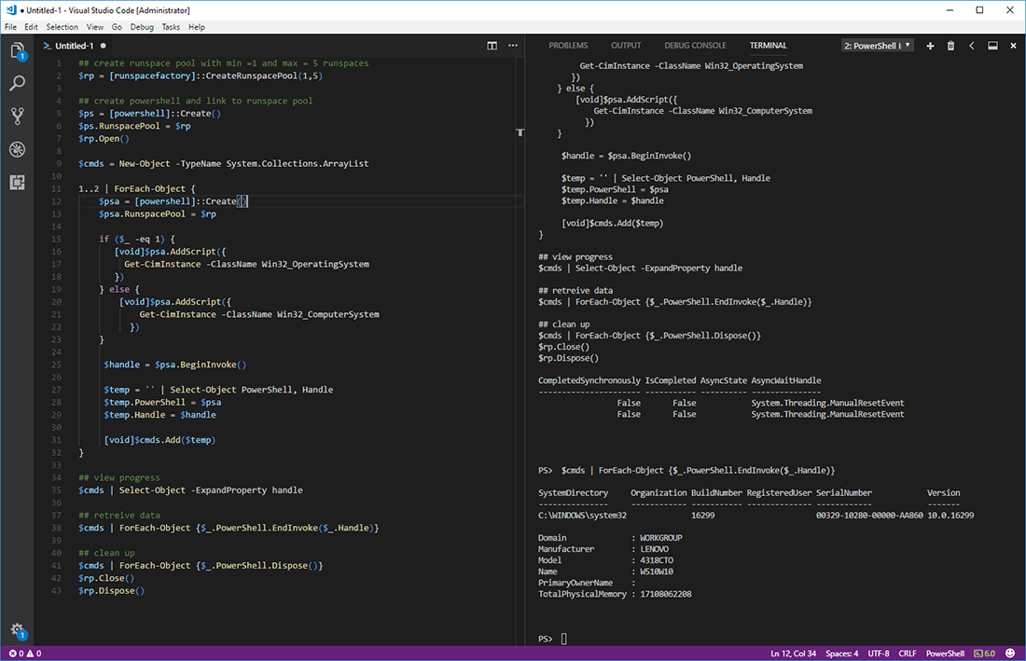The width and height of the screenshot is (1026, 661).
Task: Click the Spaces: 4 indentation setting
Action: [x=841, y=654]
